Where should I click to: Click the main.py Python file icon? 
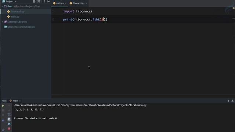8,16
